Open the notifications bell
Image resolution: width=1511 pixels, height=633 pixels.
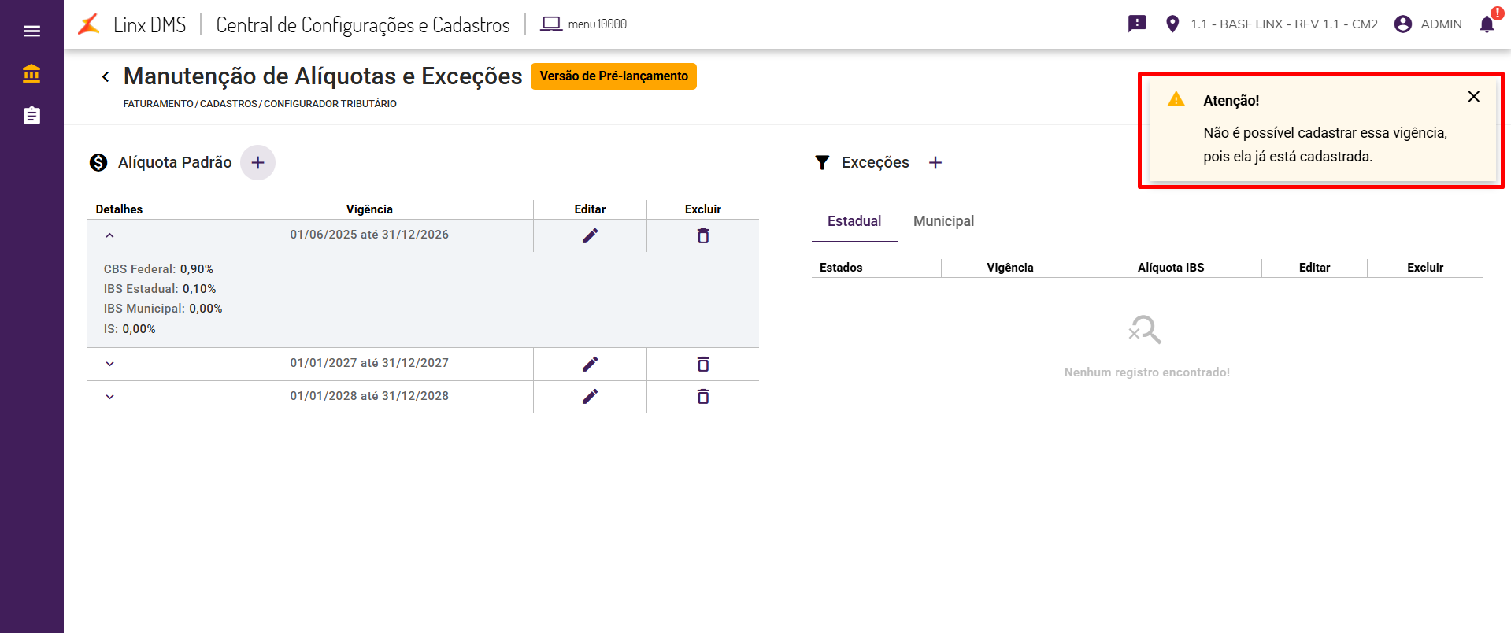coord(1487,24)
